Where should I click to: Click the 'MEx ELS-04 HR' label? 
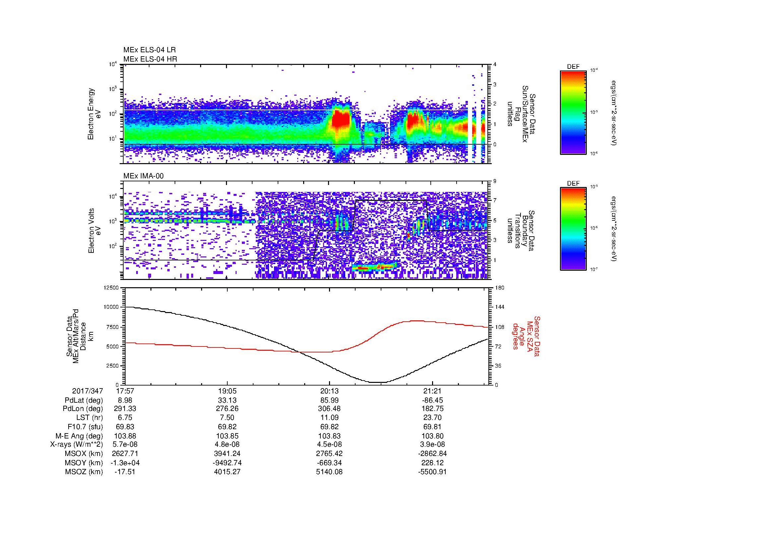click(150, 59)
